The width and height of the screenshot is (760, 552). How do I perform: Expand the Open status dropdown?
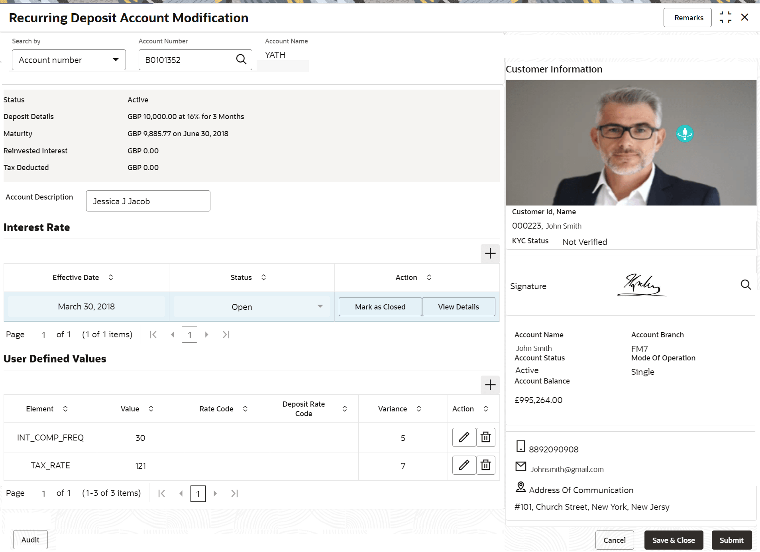click(320, 306)
